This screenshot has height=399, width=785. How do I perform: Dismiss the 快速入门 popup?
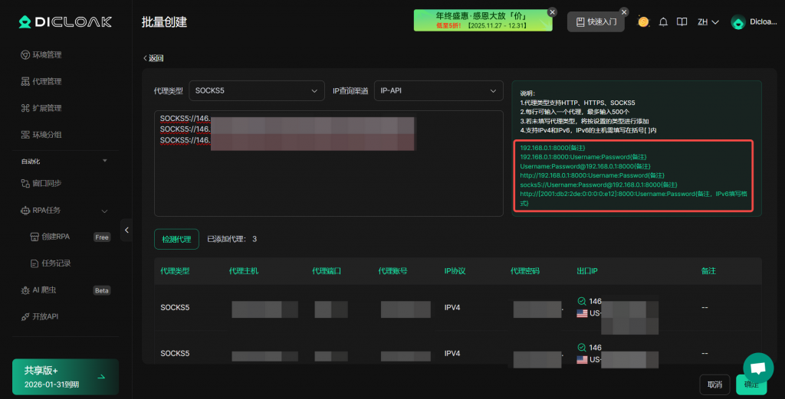(x=624, y=12)
